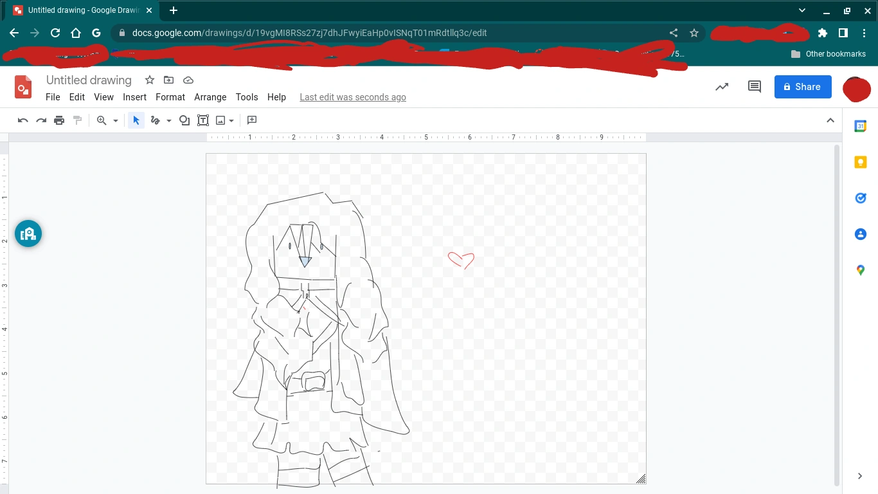Add a comment

[x=251, y=120]
